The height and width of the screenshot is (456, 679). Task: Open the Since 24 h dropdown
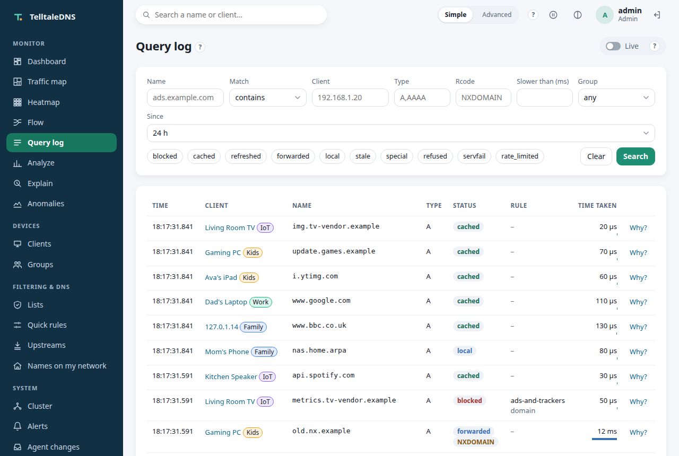[x=401, y=133]
